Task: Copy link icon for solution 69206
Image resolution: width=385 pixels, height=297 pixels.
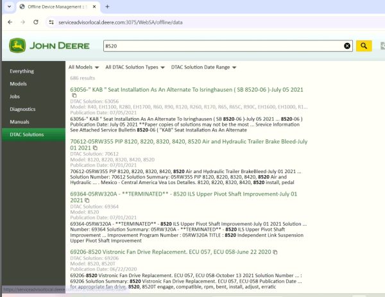Action: coord(275,252)
